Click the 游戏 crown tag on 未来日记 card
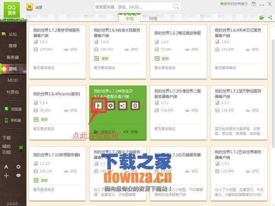 pos(252,49)
